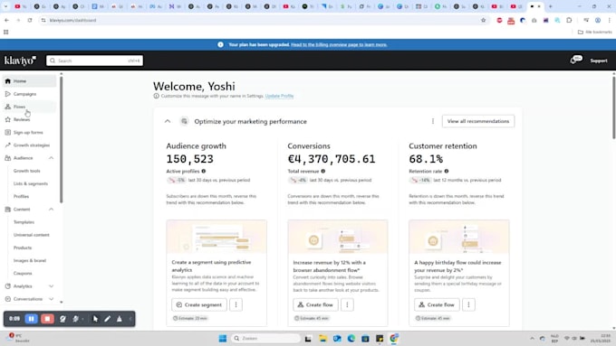
Task: Go back with browser back arrow
Action: click(x=6, y=20)
